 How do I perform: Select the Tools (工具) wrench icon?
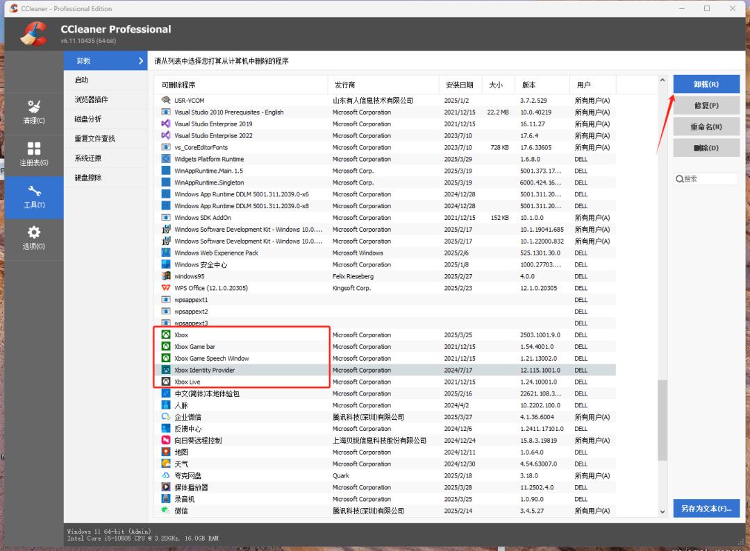point(34,191)
